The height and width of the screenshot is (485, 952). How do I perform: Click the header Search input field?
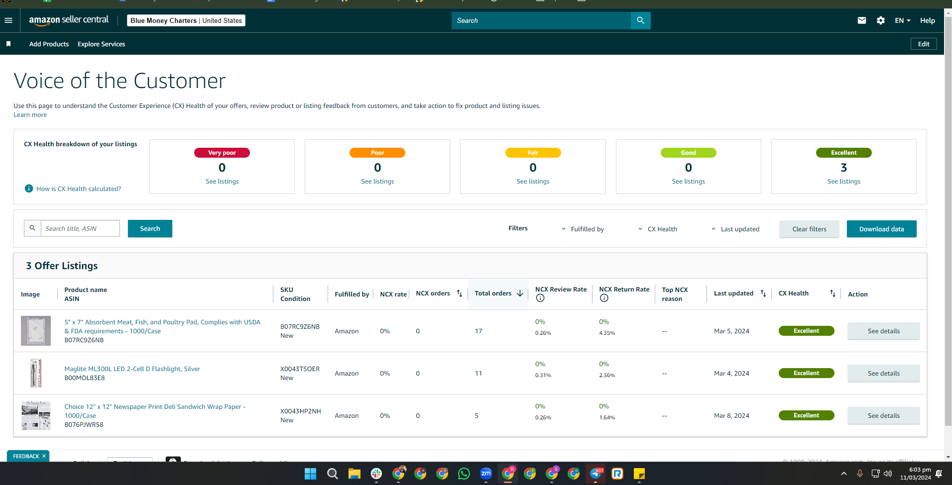(x=541, y=20)
